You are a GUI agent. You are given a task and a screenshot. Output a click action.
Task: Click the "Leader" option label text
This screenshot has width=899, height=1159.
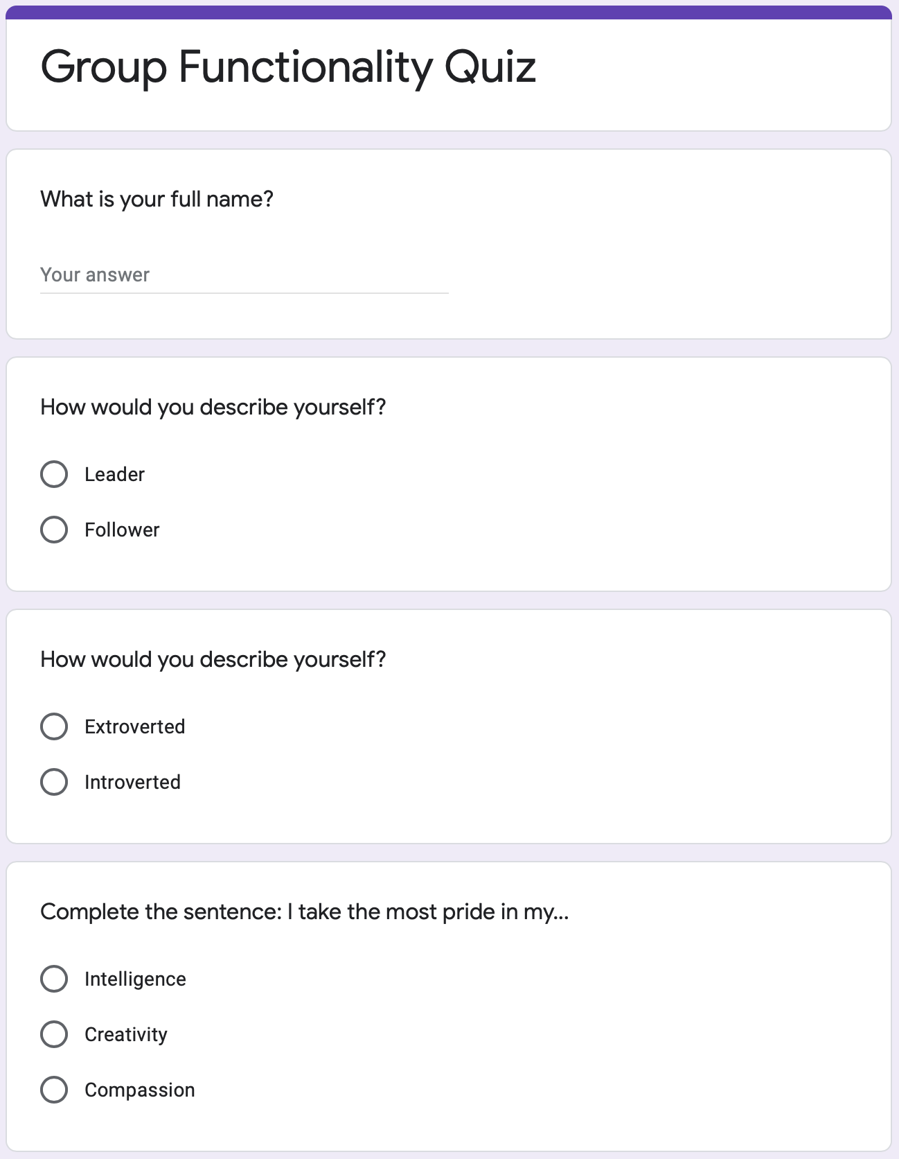[114, 475]
